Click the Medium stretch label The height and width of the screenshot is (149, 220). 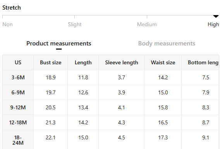coord(147,25)
